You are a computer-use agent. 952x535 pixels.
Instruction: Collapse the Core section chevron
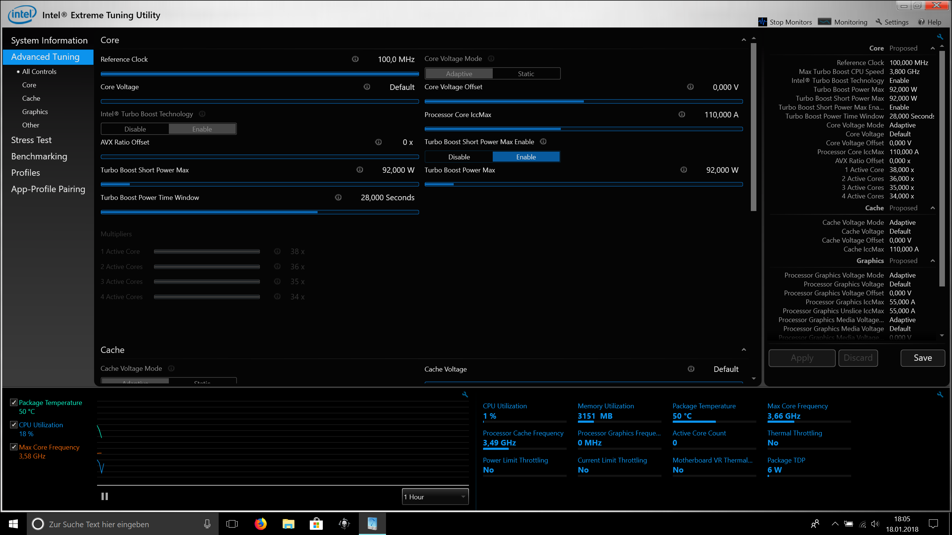click(x=743, y=40)
